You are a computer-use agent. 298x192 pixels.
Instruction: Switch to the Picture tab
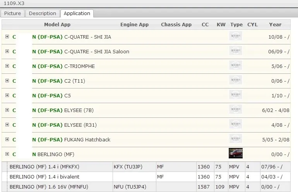click(12, 14)
